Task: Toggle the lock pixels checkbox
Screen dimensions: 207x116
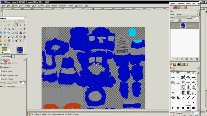Action: pos(177,21)
